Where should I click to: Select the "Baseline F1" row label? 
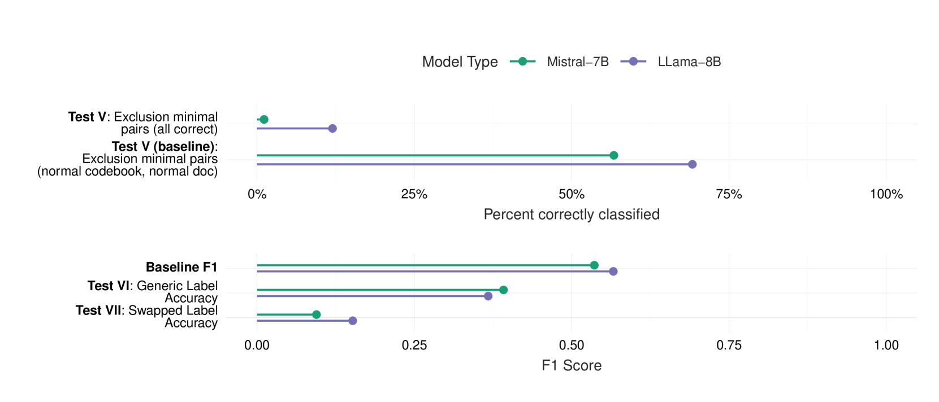181,267
